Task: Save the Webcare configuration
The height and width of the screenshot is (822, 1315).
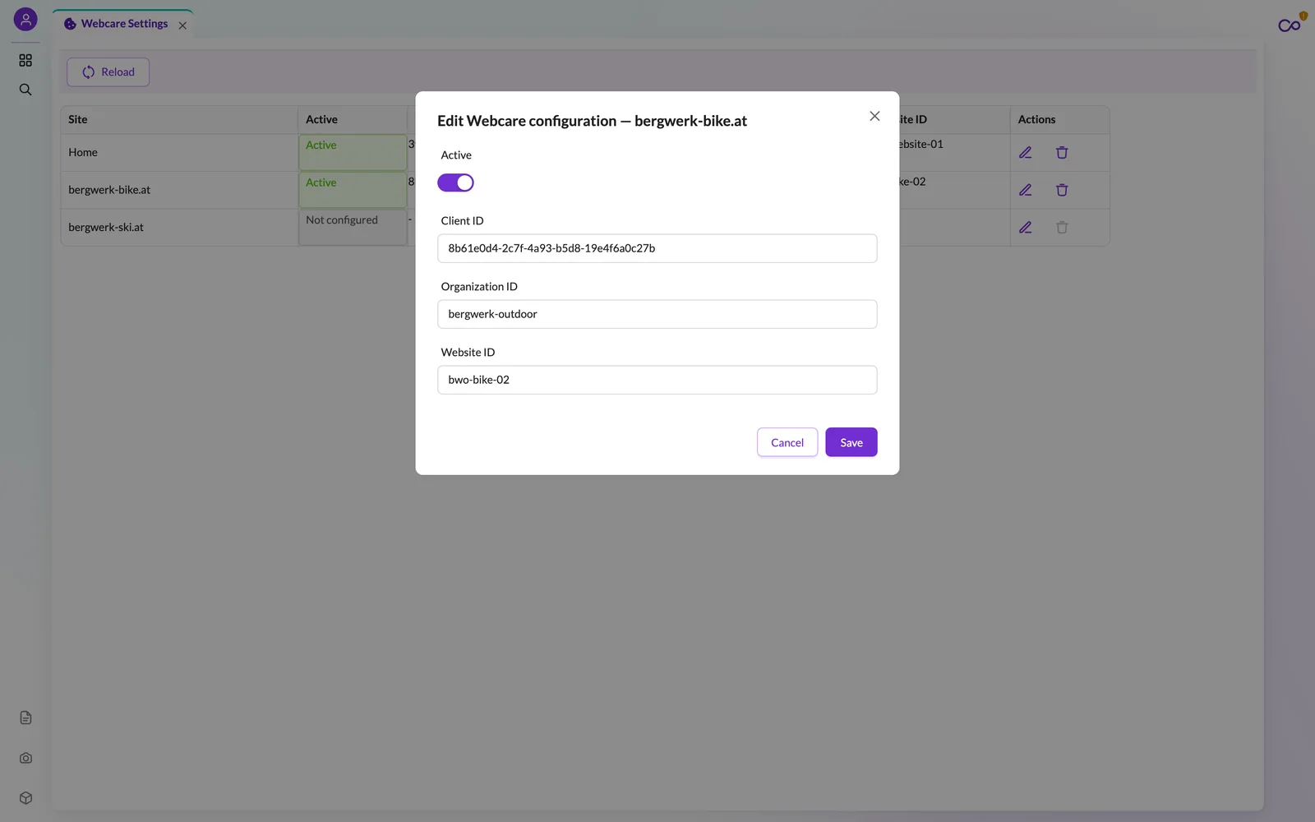Action: [x=851, y=442]
